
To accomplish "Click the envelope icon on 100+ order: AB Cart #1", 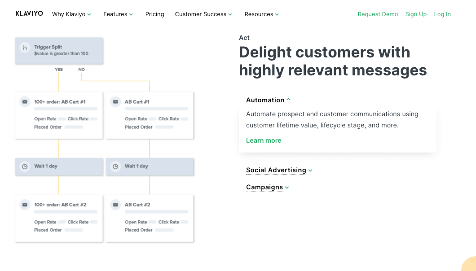I will click(x=25, y=102).
